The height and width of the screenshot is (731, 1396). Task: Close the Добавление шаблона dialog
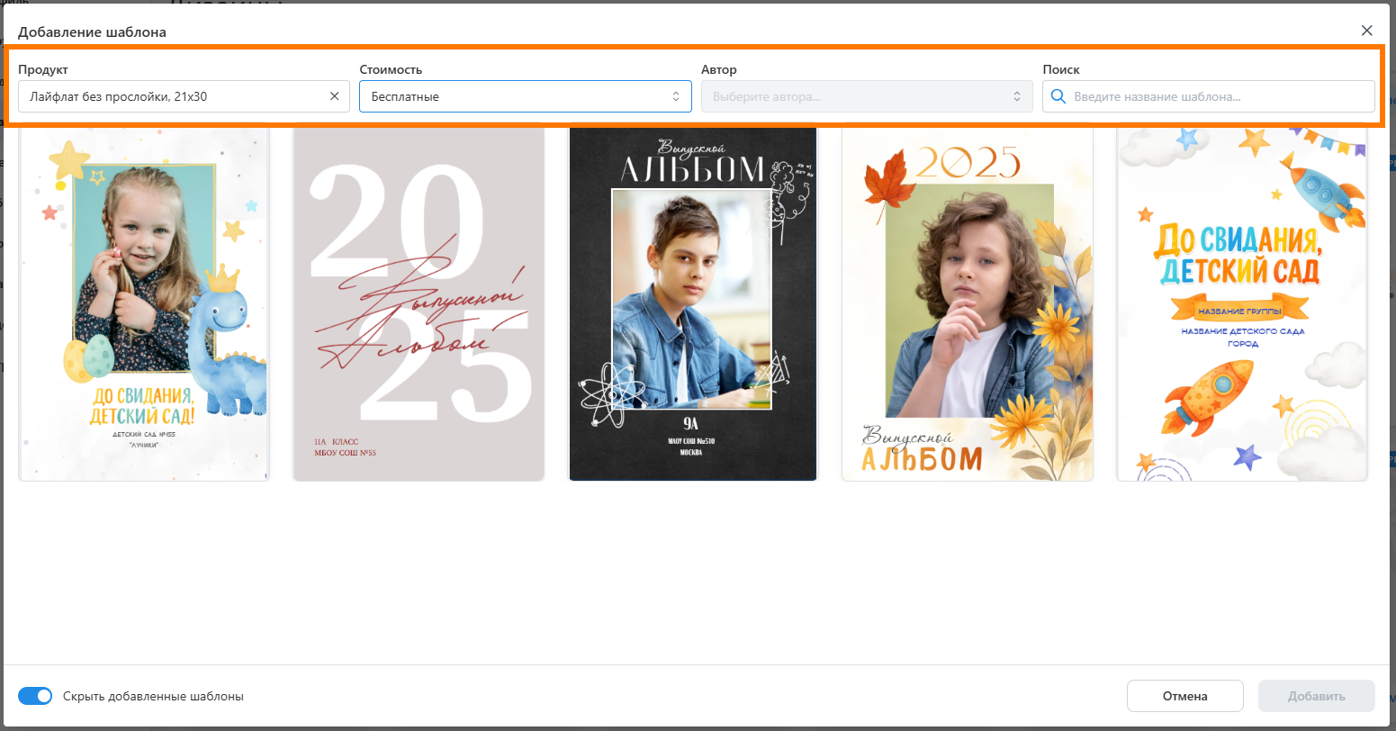coord(1366,31)
